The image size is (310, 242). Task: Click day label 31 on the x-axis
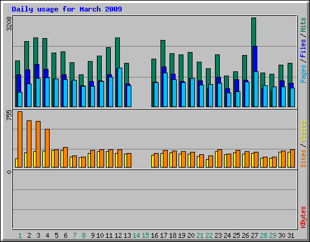click(x=291, y=235)
